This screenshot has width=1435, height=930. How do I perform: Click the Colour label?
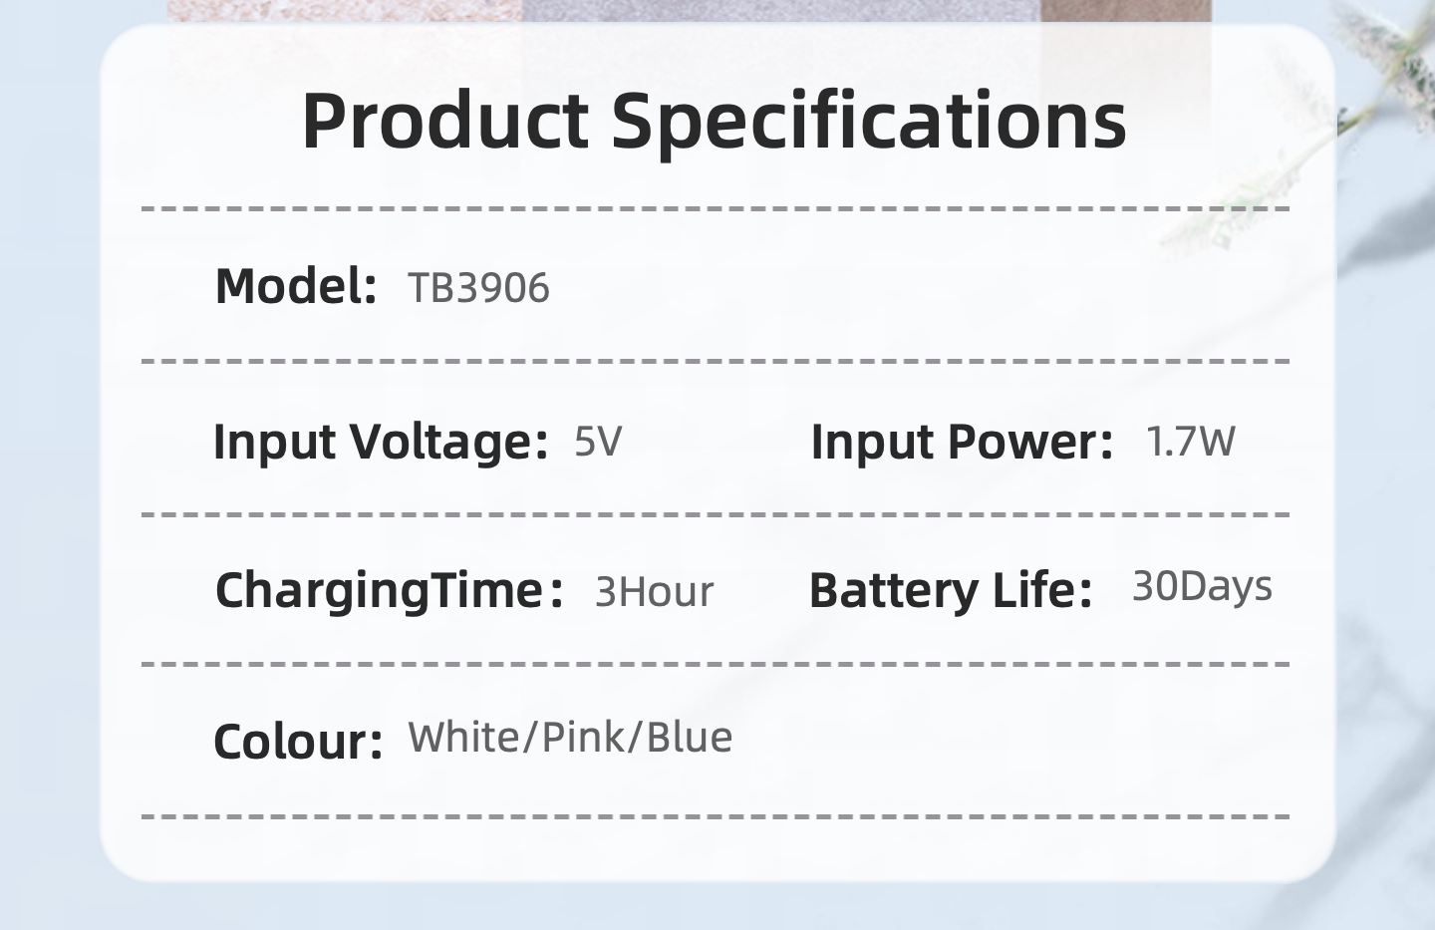[x=298, y=742]
